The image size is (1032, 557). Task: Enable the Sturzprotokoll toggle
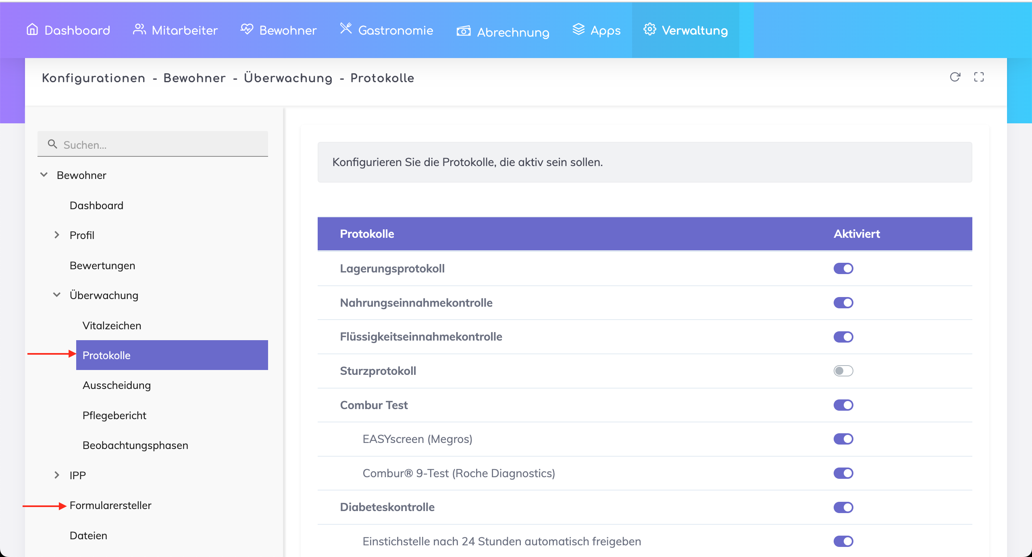click(x=843, y=371)
